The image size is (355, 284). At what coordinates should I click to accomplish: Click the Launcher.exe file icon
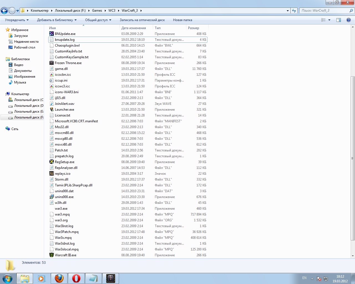pyautogui.click(x=52, y=110)
